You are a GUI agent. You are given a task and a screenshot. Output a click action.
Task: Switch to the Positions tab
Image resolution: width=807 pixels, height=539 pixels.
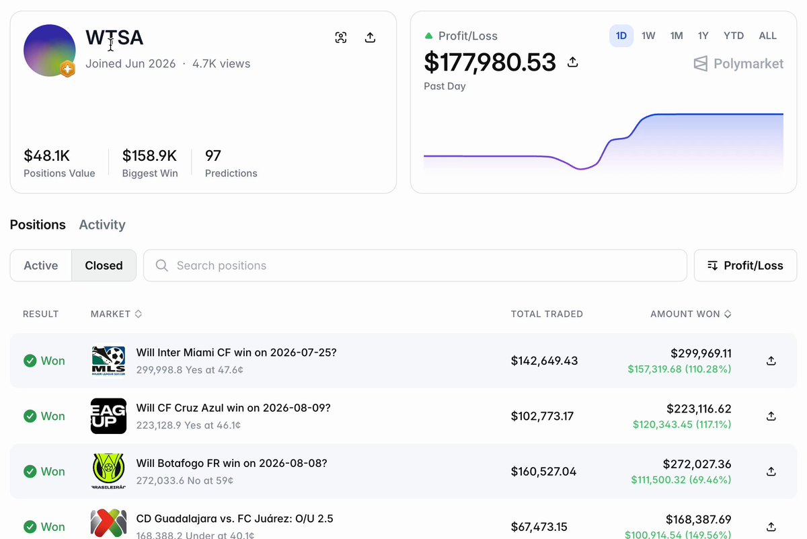tap(38, 225)
